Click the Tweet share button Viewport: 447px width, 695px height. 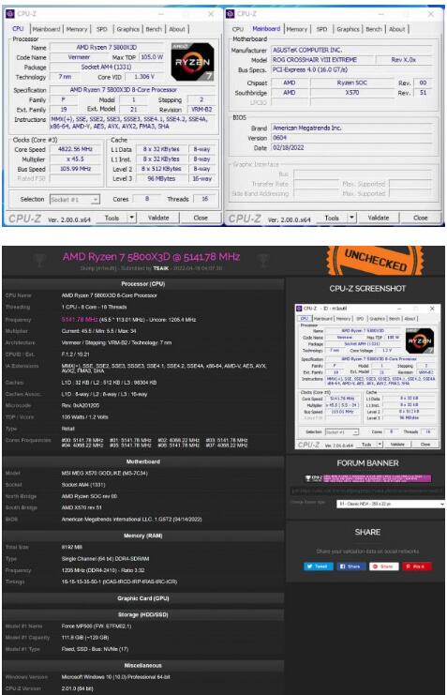318,567
